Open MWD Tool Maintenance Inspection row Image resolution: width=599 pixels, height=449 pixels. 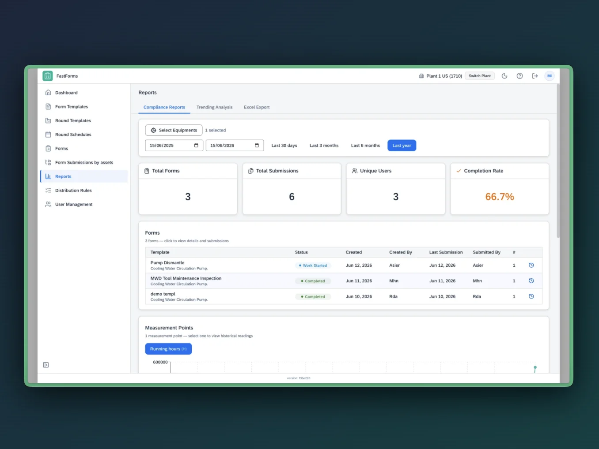(344, 281)
